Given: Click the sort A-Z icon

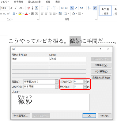Looking at the screenshot, I should point(89,8).
